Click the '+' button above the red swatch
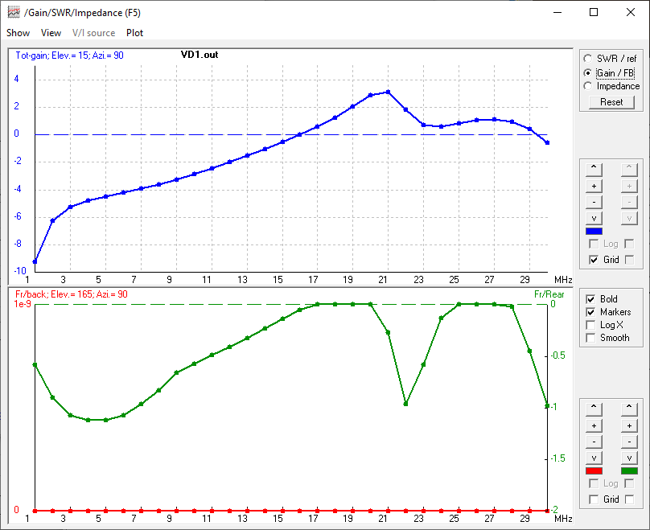 tap(594, 425)
